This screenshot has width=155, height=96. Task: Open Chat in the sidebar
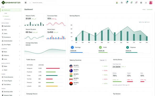5,30
